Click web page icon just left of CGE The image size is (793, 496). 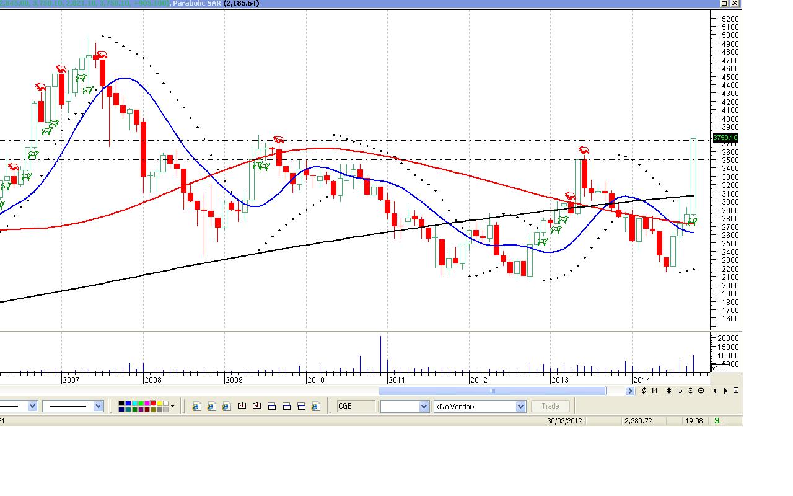pos(316,406)
